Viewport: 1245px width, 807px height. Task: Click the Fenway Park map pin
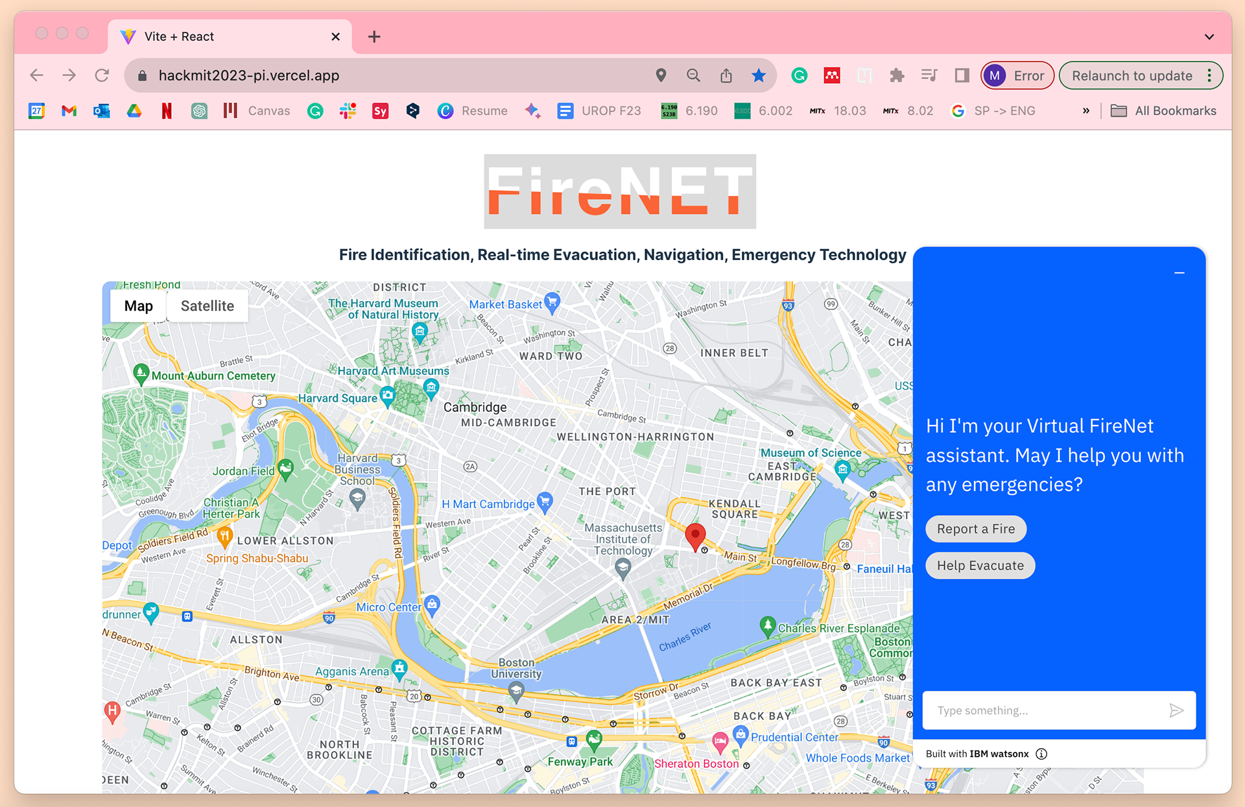click(594, 740)
